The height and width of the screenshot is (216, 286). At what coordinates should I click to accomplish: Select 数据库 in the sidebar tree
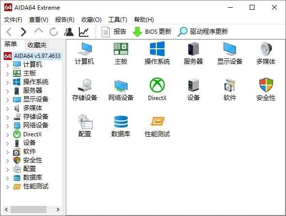pos(32,177)
